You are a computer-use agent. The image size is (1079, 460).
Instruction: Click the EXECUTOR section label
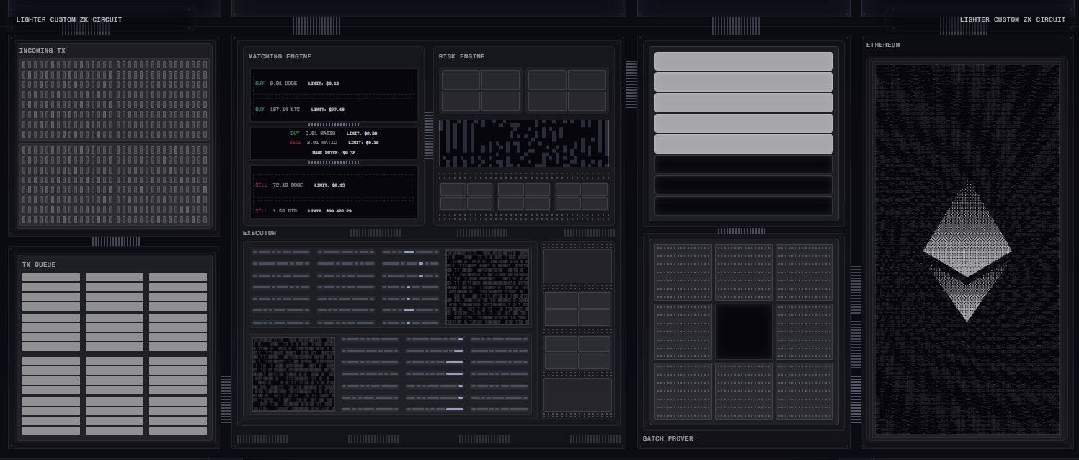point(259,233)
